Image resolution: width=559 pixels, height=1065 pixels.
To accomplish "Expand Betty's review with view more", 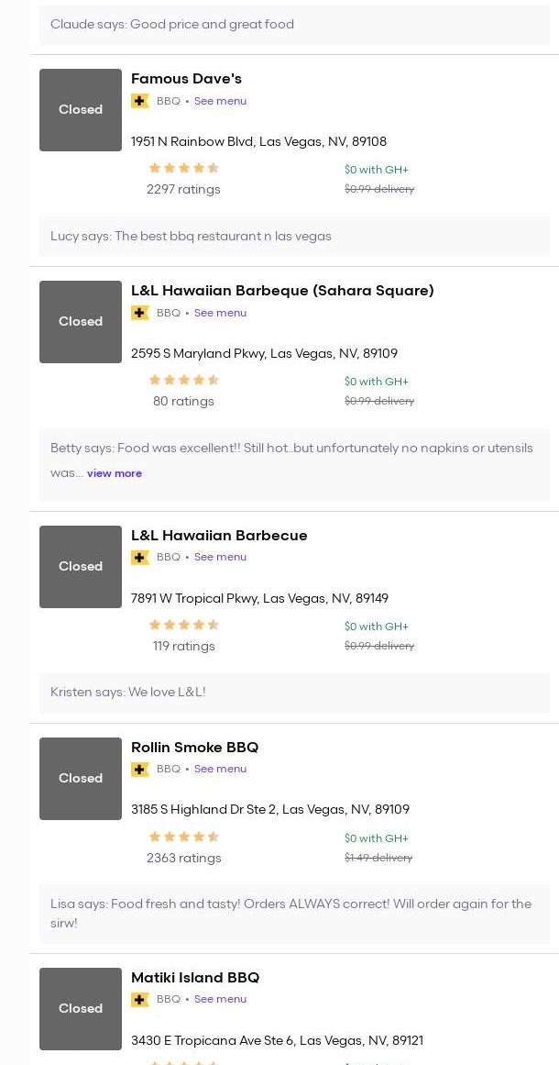I will point(115,473).
